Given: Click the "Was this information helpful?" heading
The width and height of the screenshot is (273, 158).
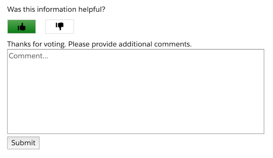Looking at the screenshot, I should (56, 10).
